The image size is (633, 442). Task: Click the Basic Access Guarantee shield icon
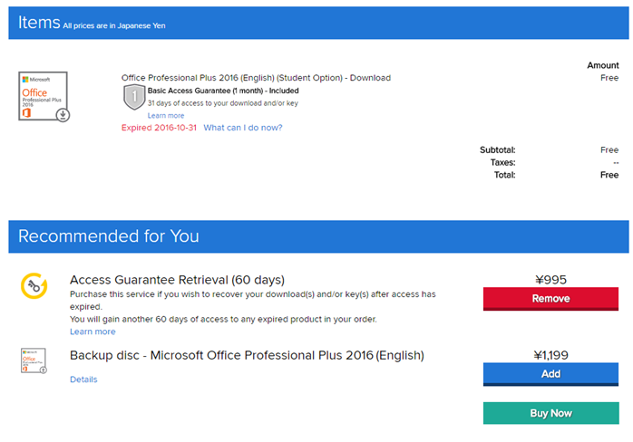[x=134, y=97]
